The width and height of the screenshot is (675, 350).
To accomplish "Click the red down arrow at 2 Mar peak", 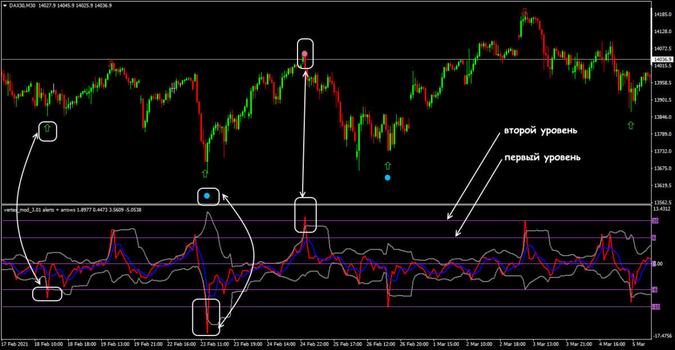I will (x=525, y=11).
